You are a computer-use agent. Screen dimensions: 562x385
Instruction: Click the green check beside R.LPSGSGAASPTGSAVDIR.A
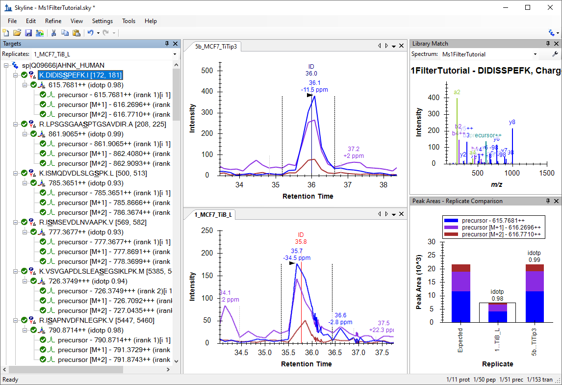click(x=25, y=124)
